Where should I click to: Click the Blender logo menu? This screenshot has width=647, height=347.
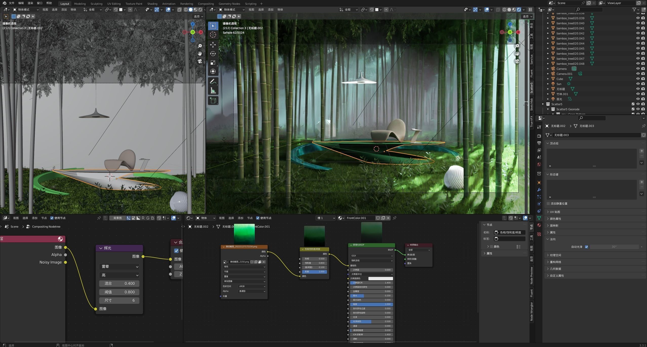(4, 3)
